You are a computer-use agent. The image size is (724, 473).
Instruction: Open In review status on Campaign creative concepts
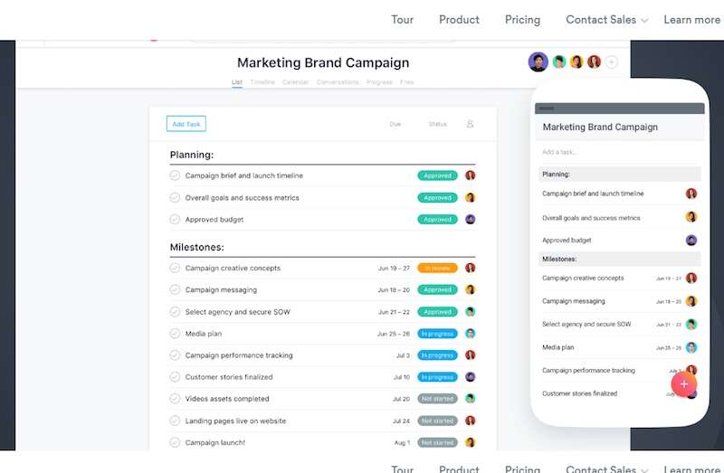coord(437,268)
